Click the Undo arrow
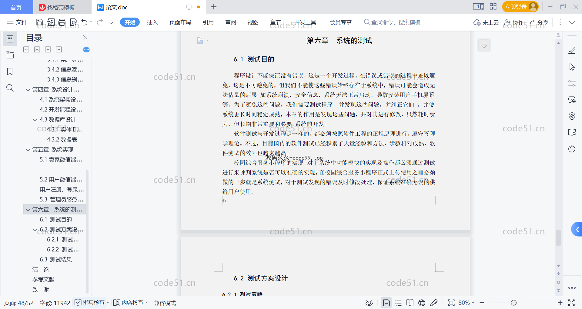582x309 pixels. pyautogui.click(x=85, y=22)
